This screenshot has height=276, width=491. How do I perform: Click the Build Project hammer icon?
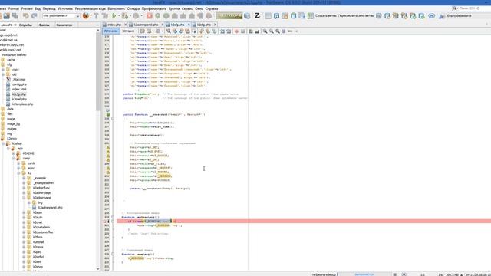97,15
